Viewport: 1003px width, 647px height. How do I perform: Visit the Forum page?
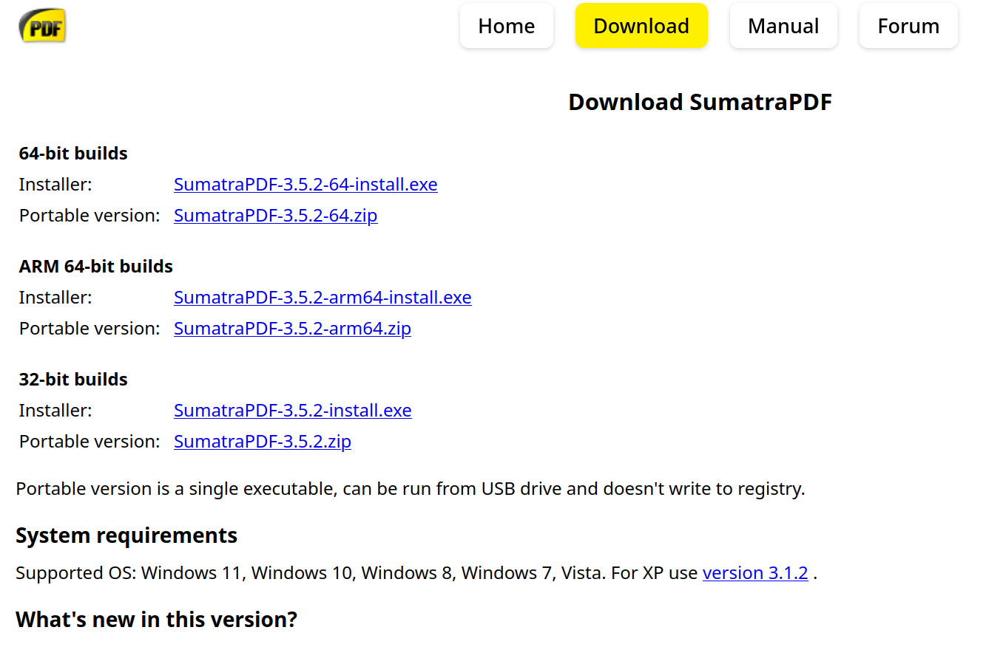(908, 26)
